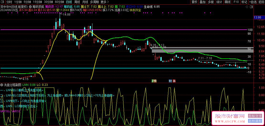Click the LC: 0.23 indicator value
Image resolution: width=265 pixels, height=126 pixels.
[42, 85]
